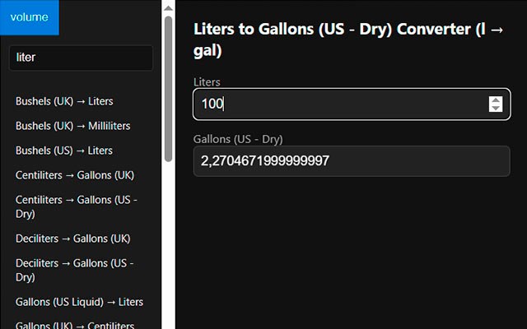
Task: Click the "Liters" field label
Action: click(207, 82)
